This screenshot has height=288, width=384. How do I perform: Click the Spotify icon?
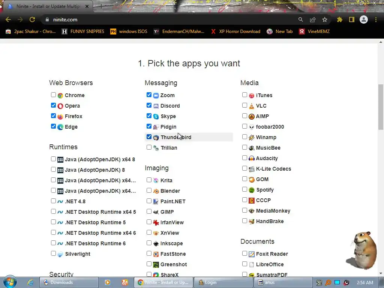click(x=252, y=190)
